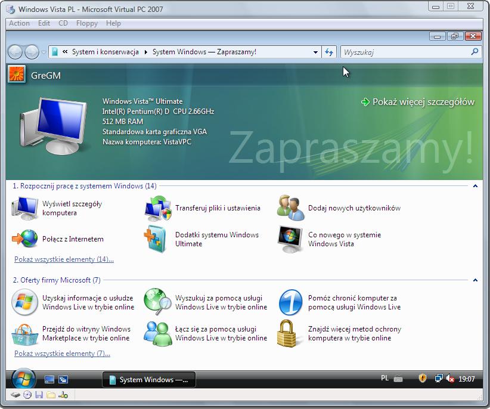The width and height of the screenshot is (490, 409).
Task: Expand the address bar history dropdown
Action: click(315, 52)
